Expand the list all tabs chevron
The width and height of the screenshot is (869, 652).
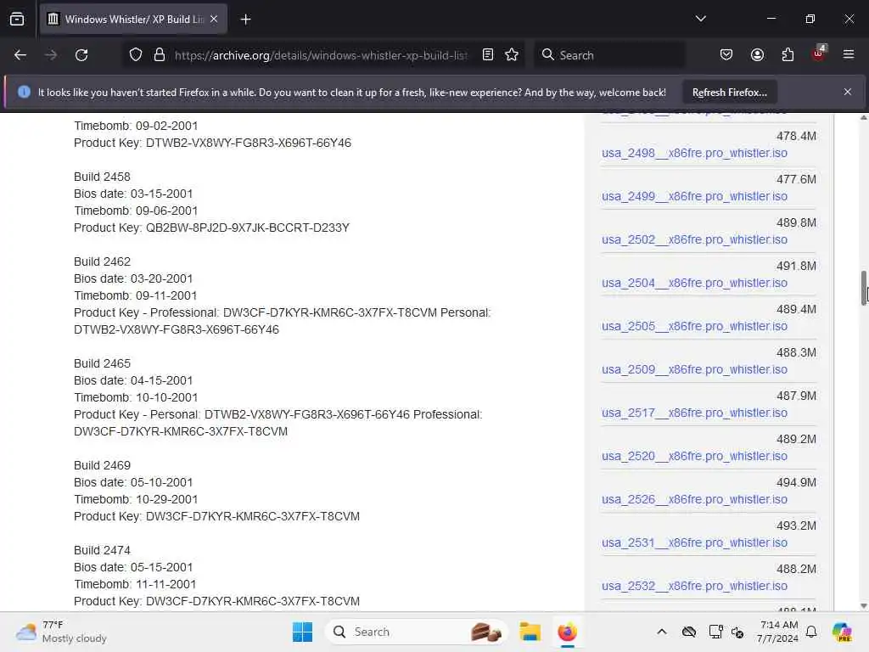pos(700,19)
